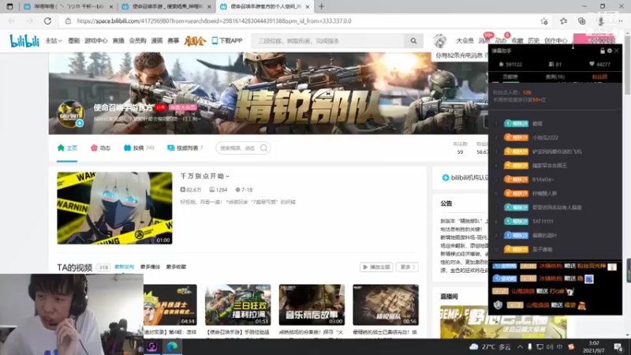Select the 主页 profile tab

click(x=67, y=148)
